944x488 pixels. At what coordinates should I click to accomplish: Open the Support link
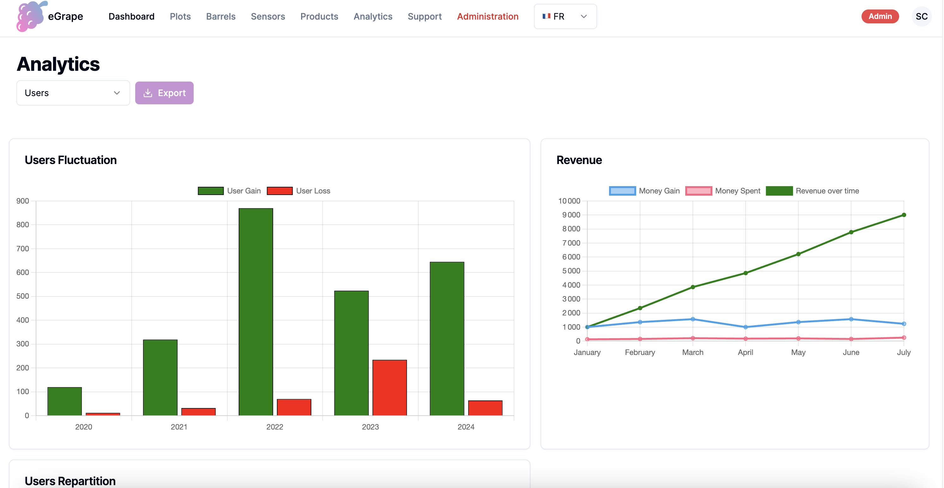point(424,16)
